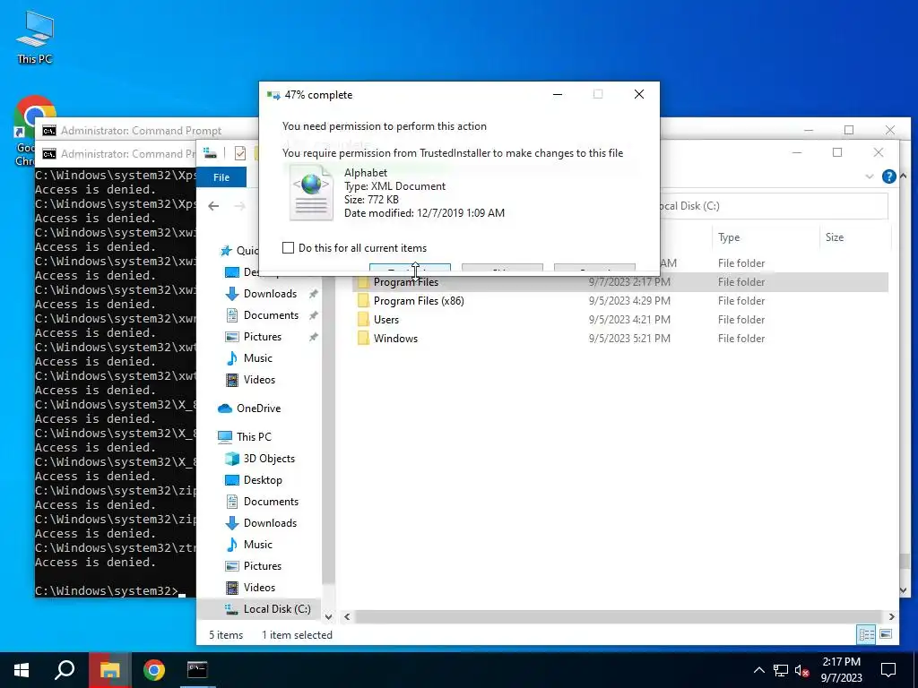Click horizontal scrollbar left arrow in Explorer

[347, 616]
